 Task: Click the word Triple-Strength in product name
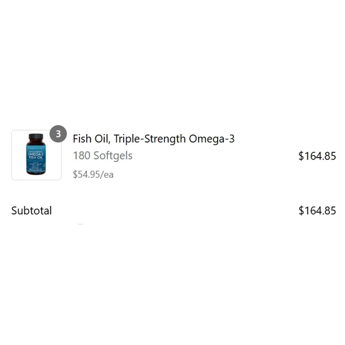pos(150,139)
